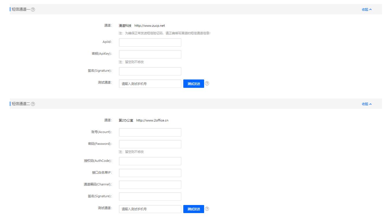The height and width of the screenshot is (222, 390).
Task: Click channel one 签名(Signature) field
Action: [x=150, y=71]
